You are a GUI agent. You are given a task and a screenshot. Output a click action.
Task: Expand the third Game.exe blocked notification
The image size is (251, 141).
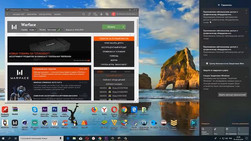click(x=246, y=48)
